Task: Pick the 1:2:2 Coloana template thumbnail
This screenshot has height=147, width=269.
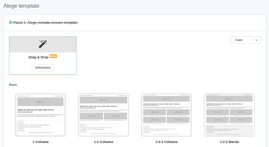Action: (x=166, y=115)
